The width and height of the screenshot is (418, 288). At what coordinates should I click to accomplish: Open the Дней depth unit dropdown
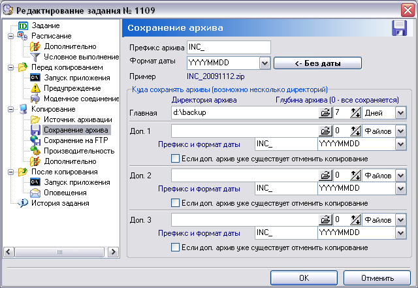(x=400, y=113)
